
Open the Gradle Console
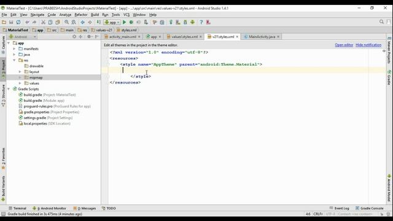pyautogui.click(x=370, y=208)
